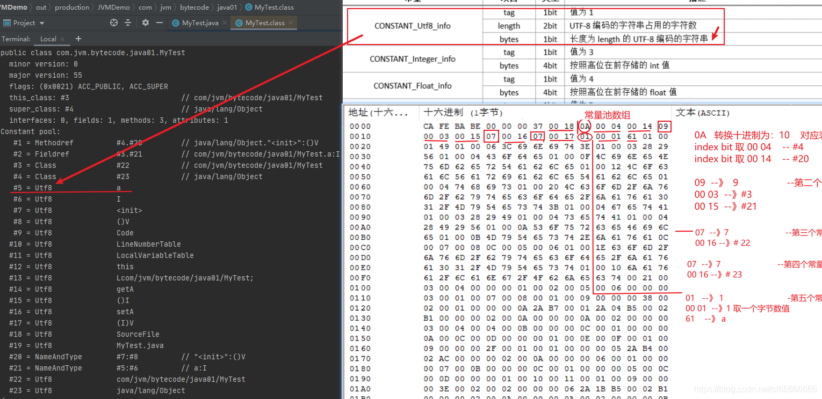Viewport: 822px width, 399px height.
Task: Click table cell CONSTANT_Integer_info
Action: click(412, 59)
